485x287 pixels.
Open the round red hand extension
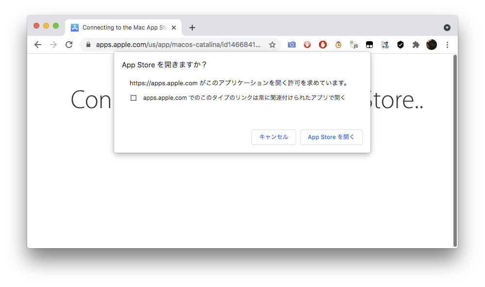click(x=307, y=45)
